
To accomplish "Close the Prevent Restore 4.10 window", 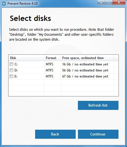I will tap(119, 2).
